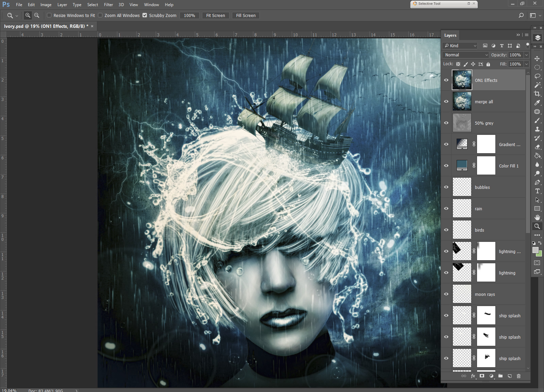Select the Eraser tool
This screenshot has width=544, height=392.
click(x=537, y=147)
